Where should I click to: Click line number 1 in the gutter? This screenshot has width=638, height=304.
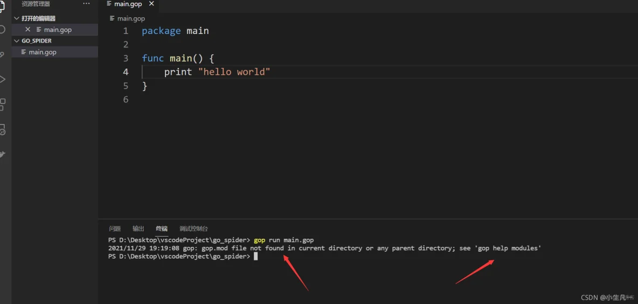(126, 31)
